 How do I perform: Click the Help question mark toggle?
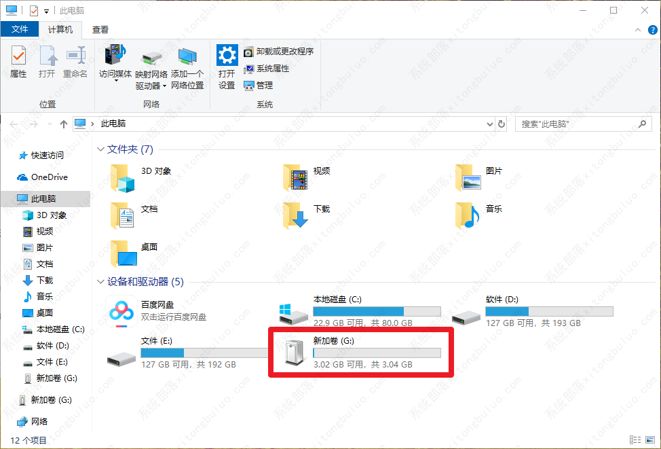[x=652, y=30]
